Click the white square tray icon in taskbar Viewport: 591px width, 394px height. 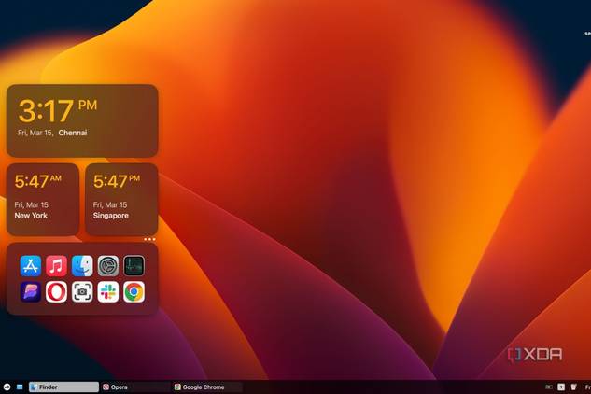(x=561, y=387)
